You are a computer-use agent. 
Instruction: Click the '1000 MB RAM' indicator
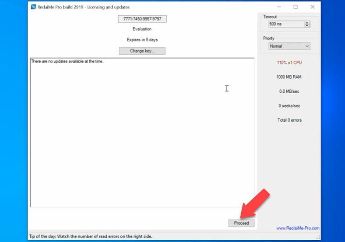click(289, 77)
